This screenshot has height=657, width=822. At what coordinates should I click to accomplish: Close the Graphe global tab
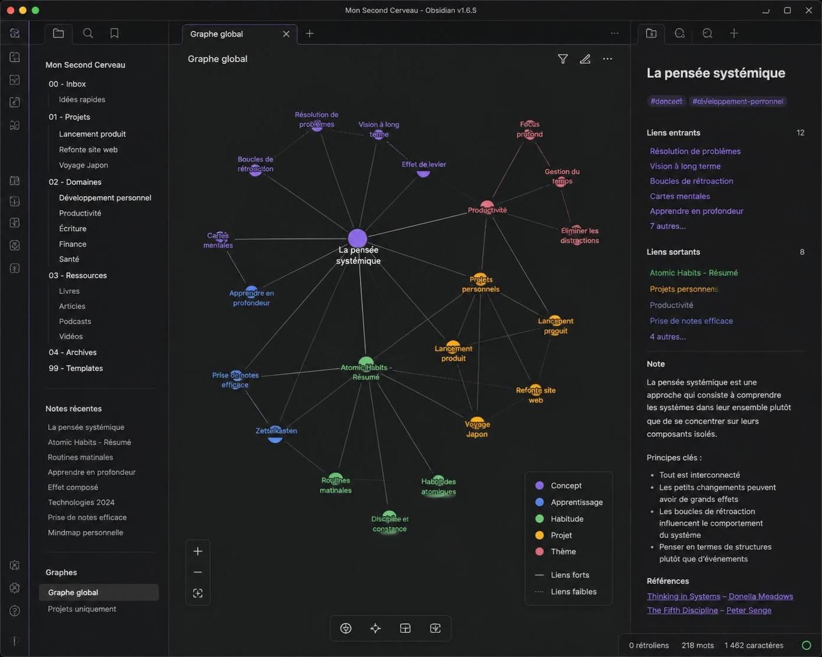pyautogui.click(x=286, y=34)
